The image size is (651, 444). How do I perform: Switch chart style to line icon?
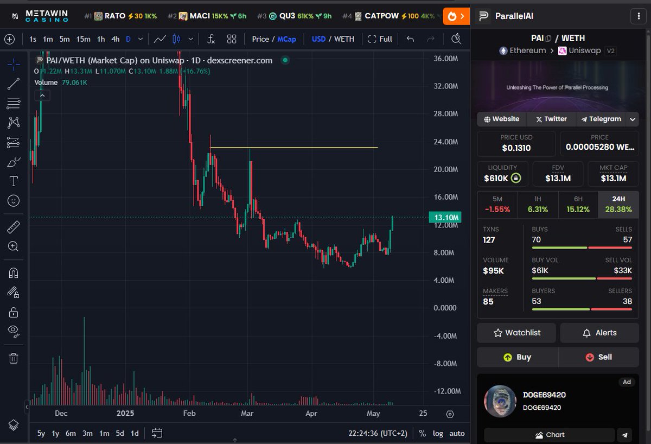pyautogui.click(x=159, y=39)
